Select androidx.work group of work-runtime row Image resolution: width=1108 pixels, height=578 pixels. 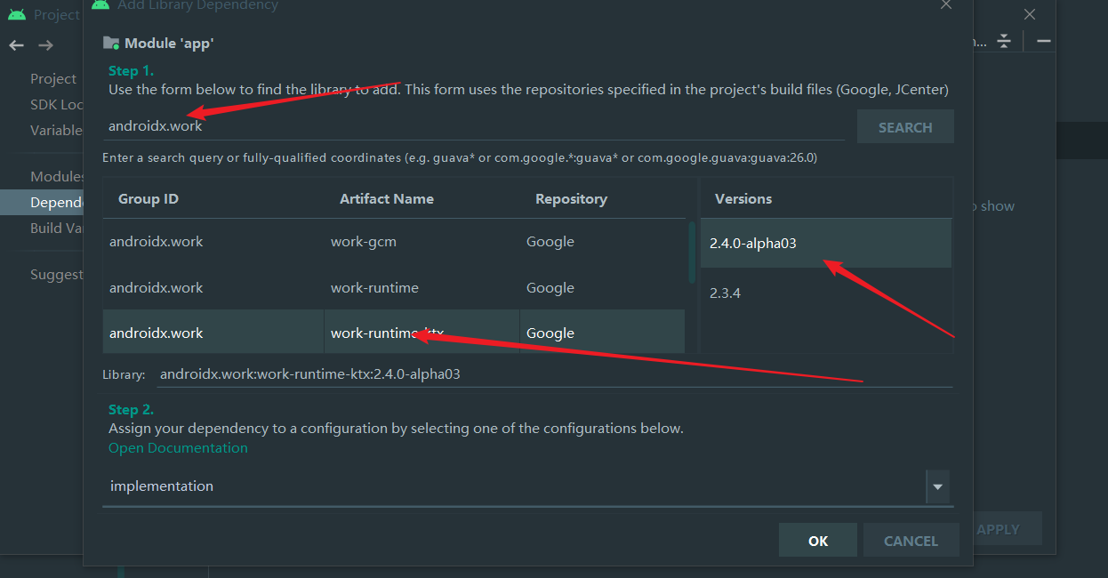(156, 288)
